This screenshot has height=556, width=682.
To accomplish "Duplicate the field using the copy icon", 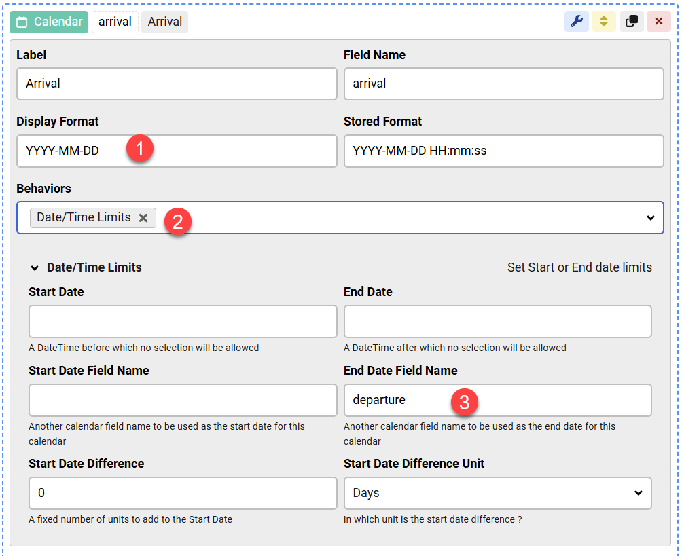I will tap(630, 21).
